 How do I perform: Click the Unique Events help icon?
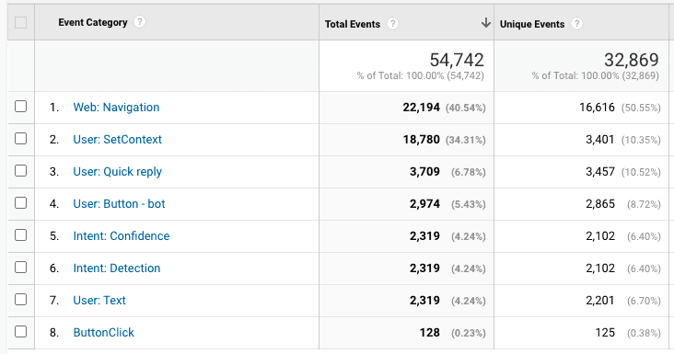pos(576,23)
